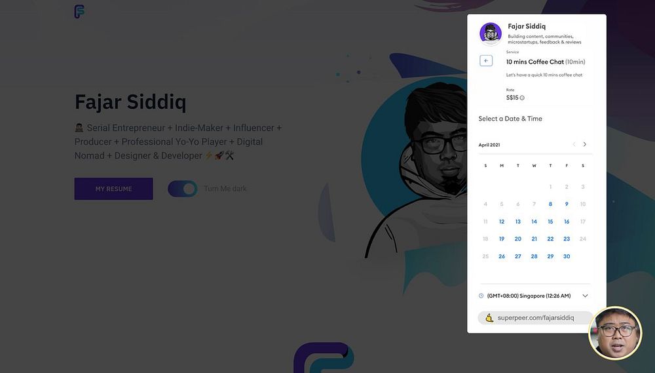Click the clock icon beside timezone
Image resolution: width=655 pixels, height=373 pixels.
pos(481,296)
